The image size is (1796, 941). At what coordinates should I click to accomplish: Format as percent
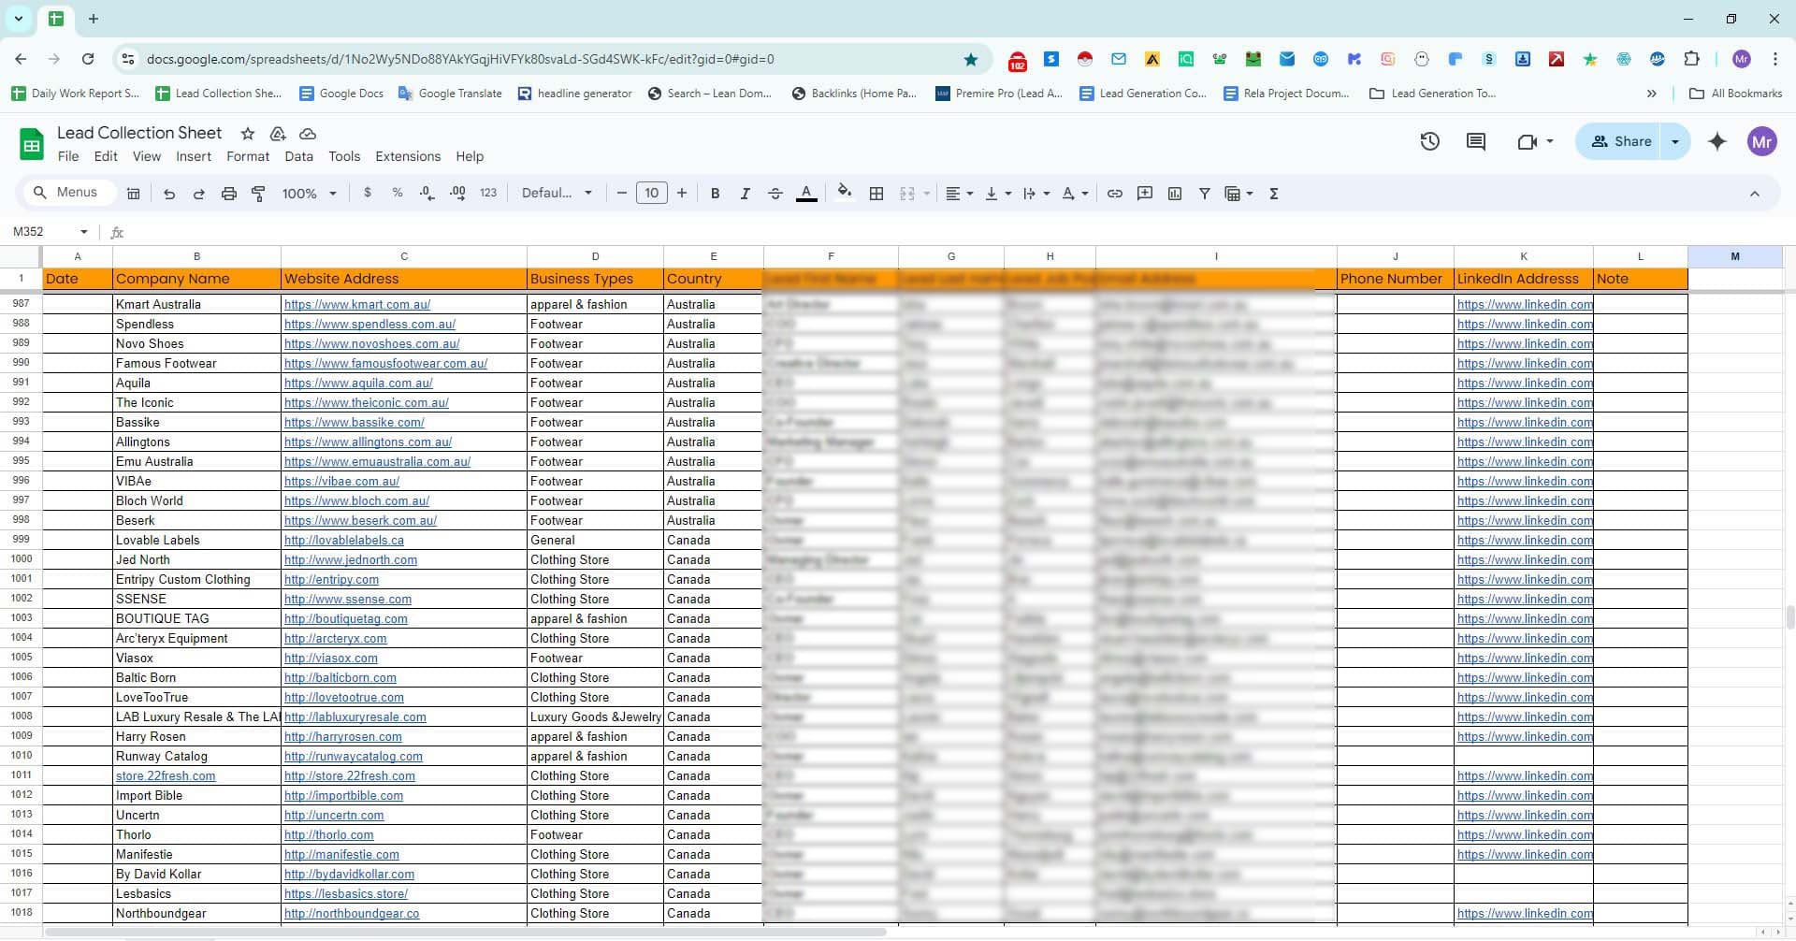coord(398,193)
